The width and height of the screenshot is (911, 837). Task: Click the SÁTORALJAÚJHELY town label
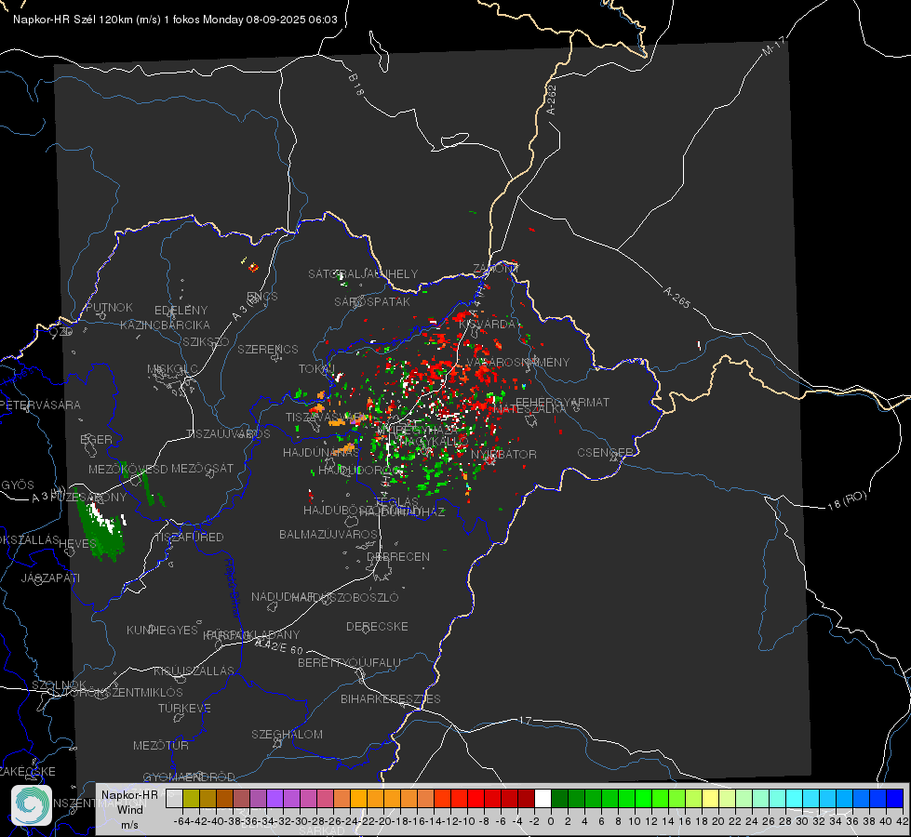coord(363,273)
